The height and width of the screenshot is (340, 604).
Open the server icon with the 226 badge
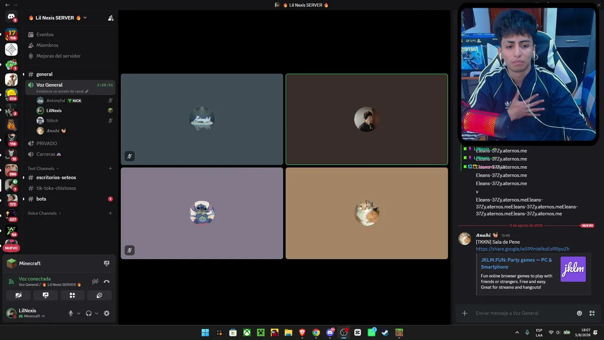[11, 94]
